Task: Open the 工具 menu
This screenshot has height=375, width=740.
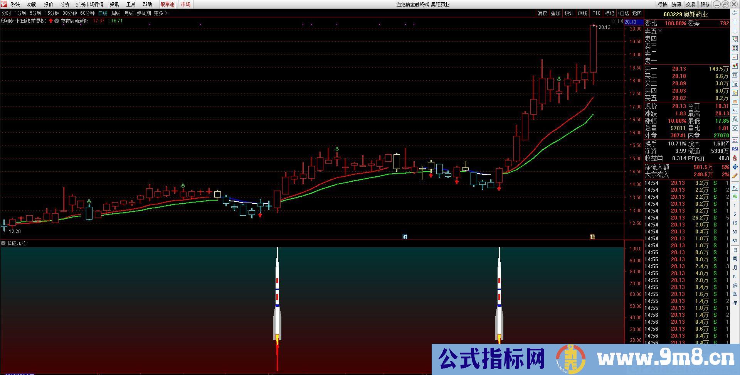Action: [x=131, y=4]
